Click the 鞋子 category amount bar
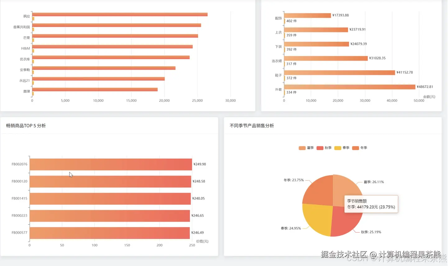Image resolution: width=448 pixels, height=266 pixels. 339,72
